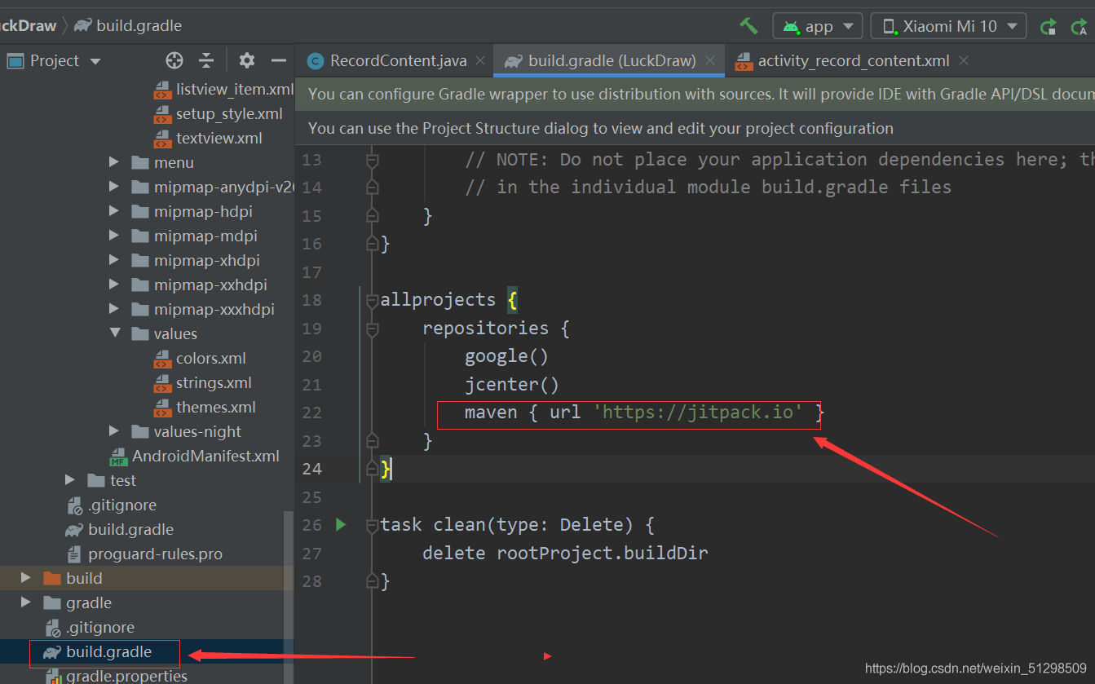
Task: Fold the task clean block on line 26
Action: point(373,525)
